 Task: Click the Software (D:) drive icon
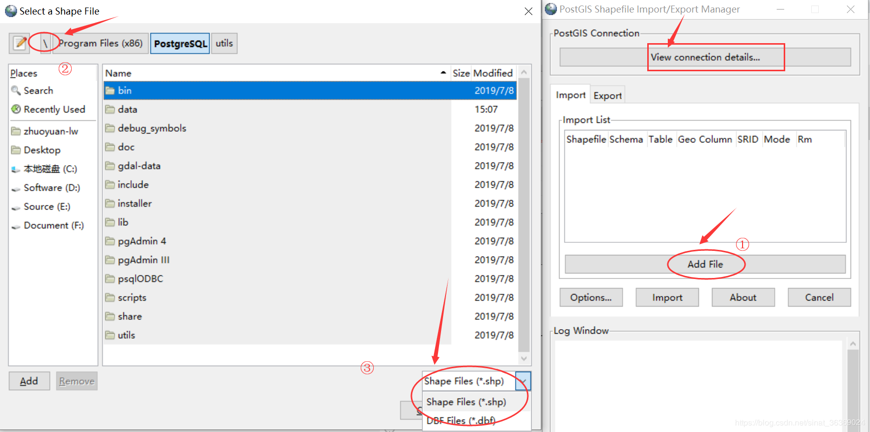(x=16, y=189)
